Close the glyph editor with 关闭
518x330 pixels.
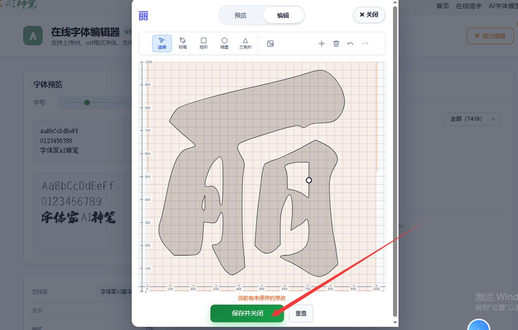[369, 15]
